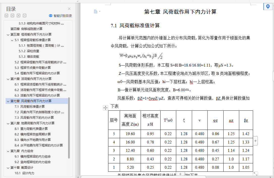This screenshot has width=274, height=178.
Task: Click the cell with value 0.86
Action: tap(216, 134)
